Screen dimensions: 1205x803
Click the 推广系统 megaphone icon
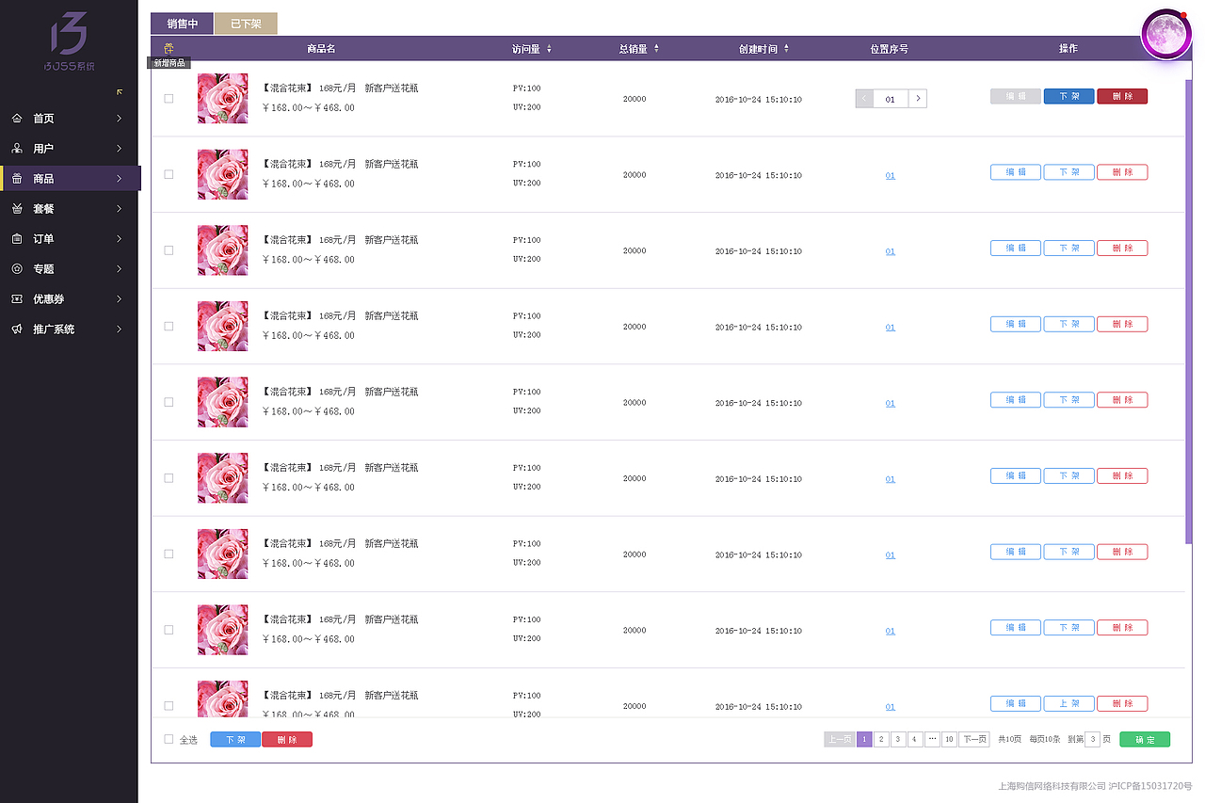pos(17,329)
